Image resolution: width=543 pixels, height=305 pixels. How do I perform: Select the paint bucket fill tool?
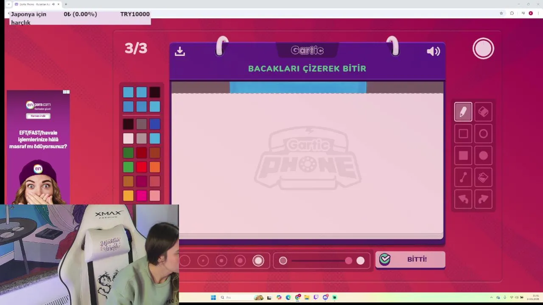(483, 177)
